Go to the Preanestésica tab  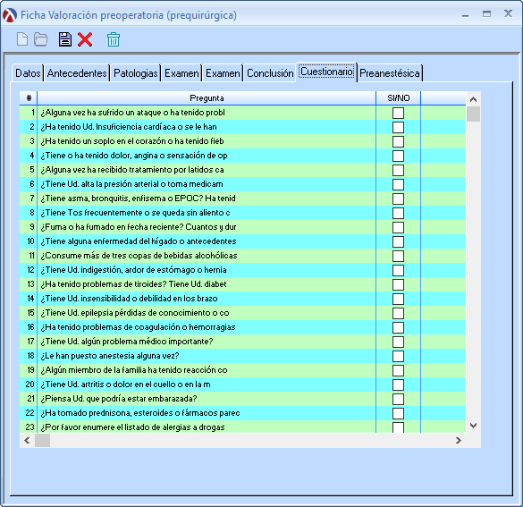390,73
